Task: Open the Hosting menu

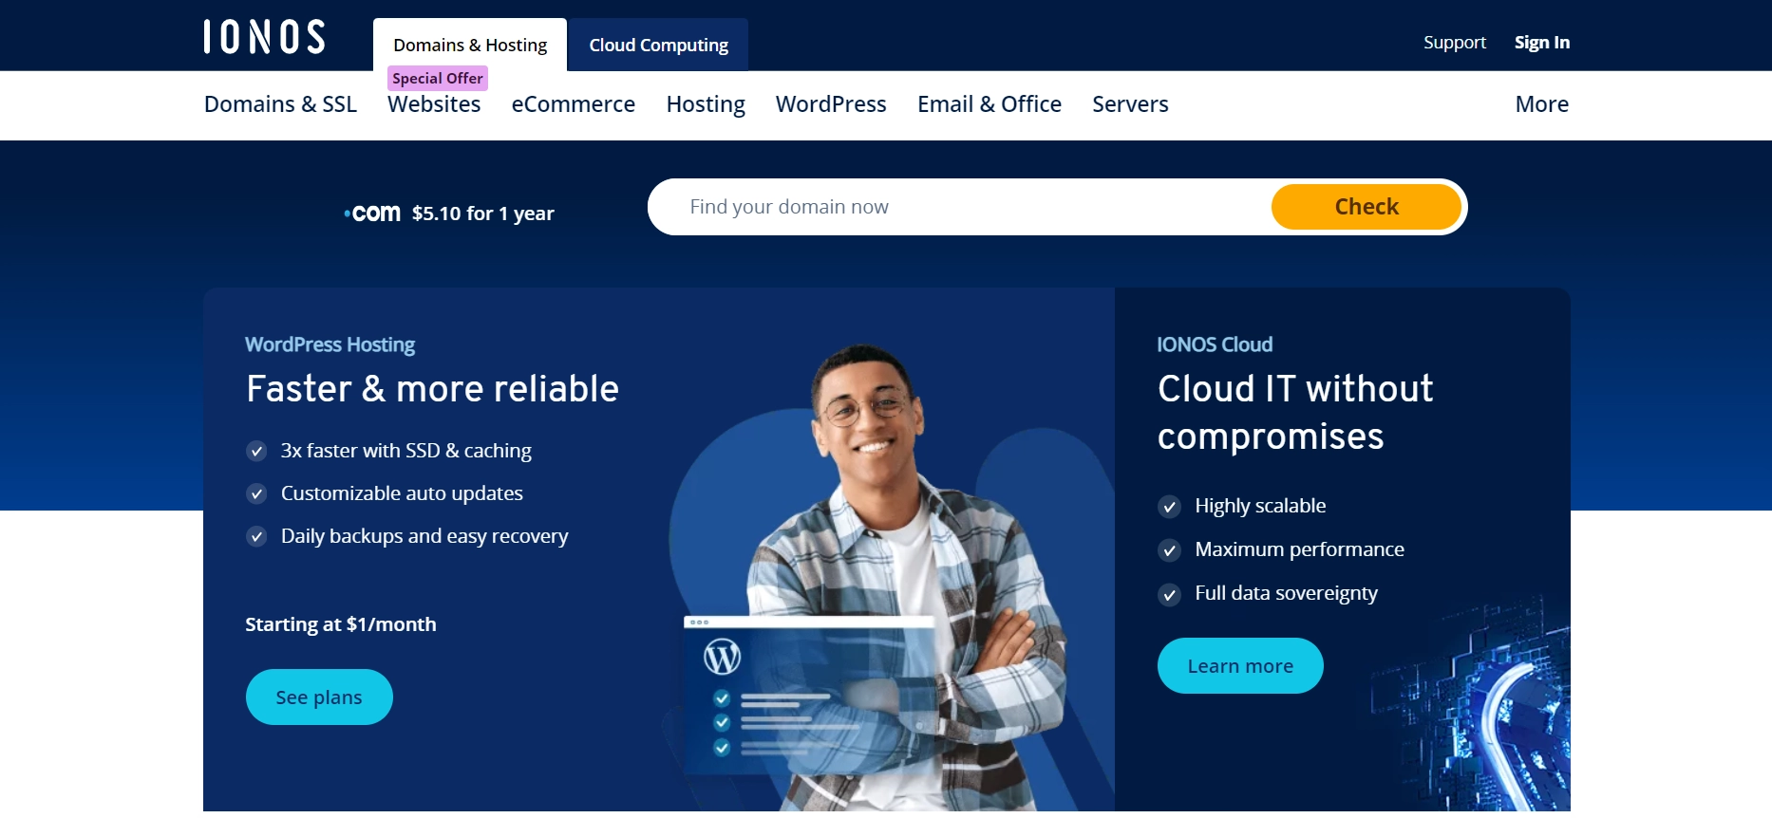Action: pyautogui.click(x=706, y=104)
